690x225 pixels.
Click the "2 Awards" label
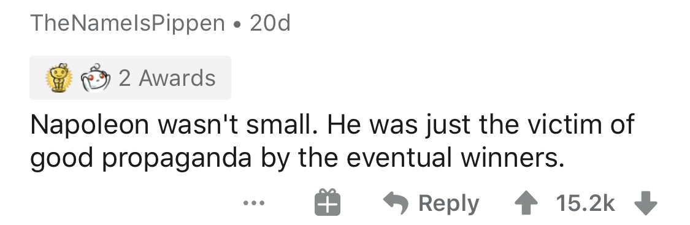coord(167,78)
